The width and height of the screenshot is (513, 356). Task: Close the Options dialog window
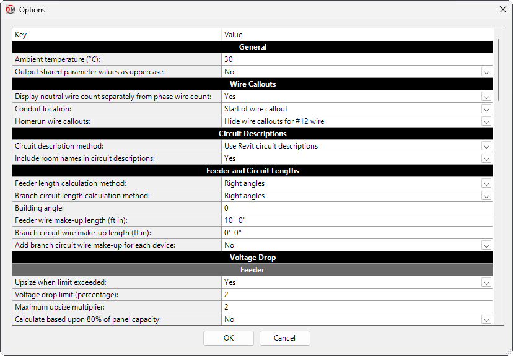pyautogui.click(x=502, y=10)
